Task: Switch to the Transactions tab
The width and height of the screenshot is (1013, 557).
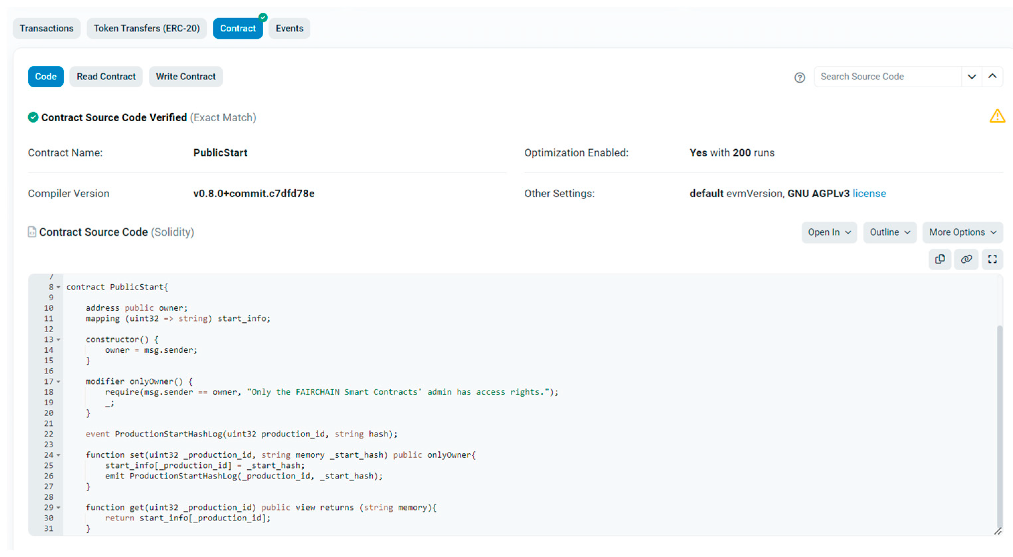Action: (x=46, y=28)
